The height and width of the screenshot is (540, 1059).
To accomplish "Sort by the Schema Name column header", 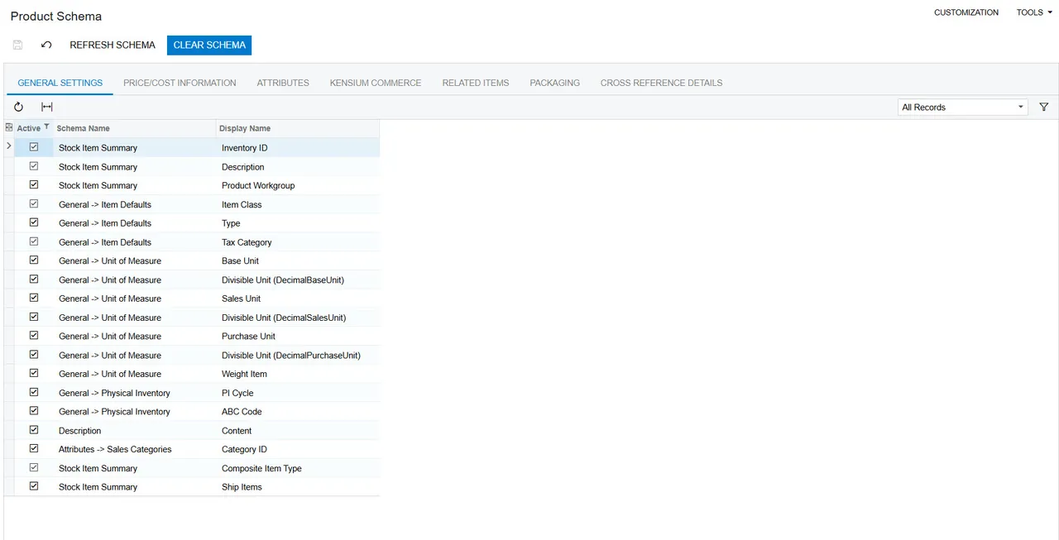I will [x=134, y=128].
